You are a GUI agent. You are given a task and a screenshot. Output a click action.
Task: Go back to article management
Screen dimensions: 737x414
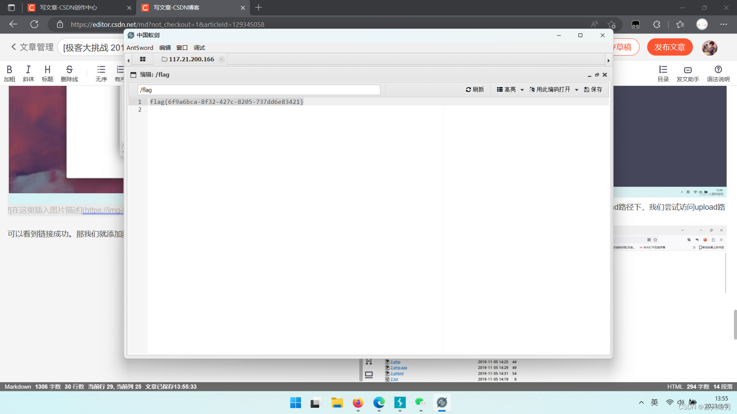32,47
